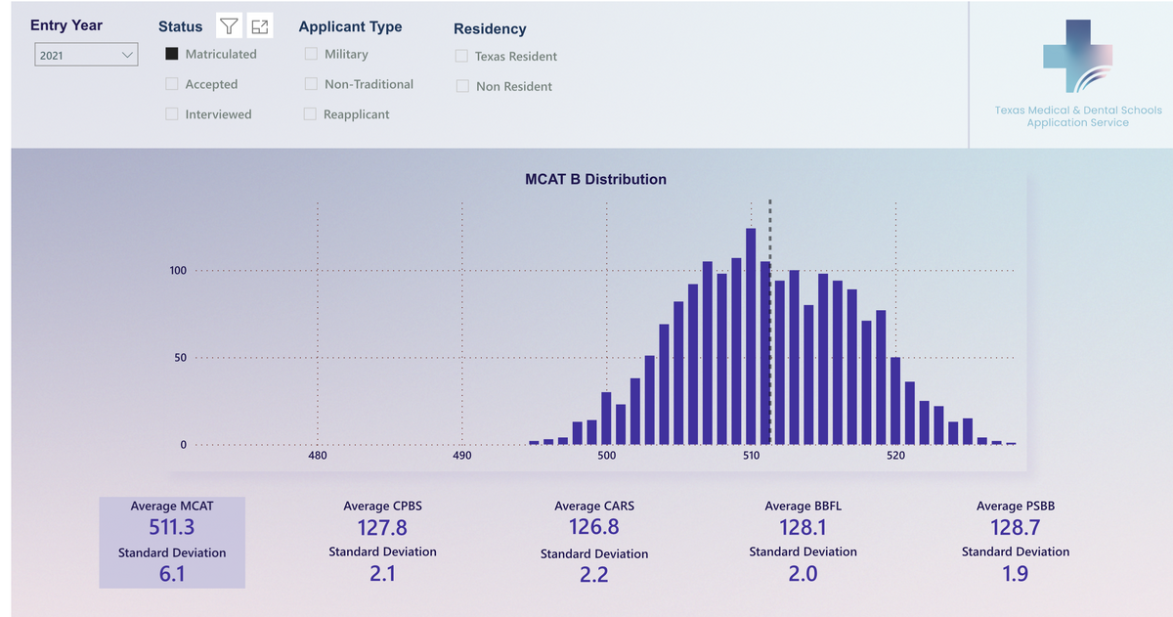
Task: Click the focus mode expand icon
Action: 259,26
